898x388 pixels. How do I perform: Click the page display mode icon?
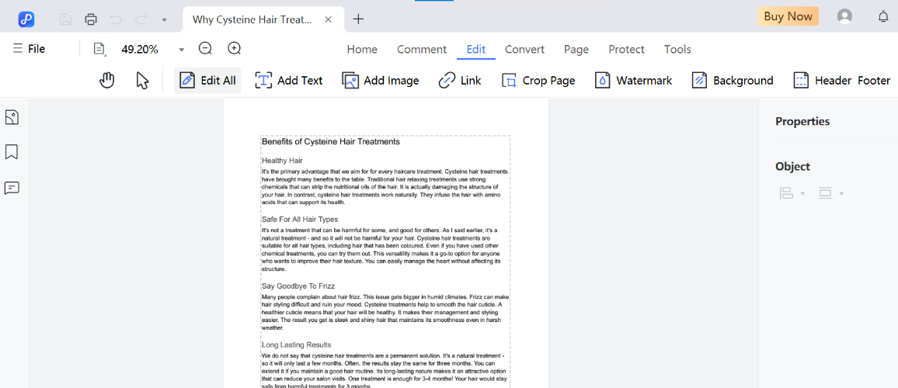tap(99, 49)
